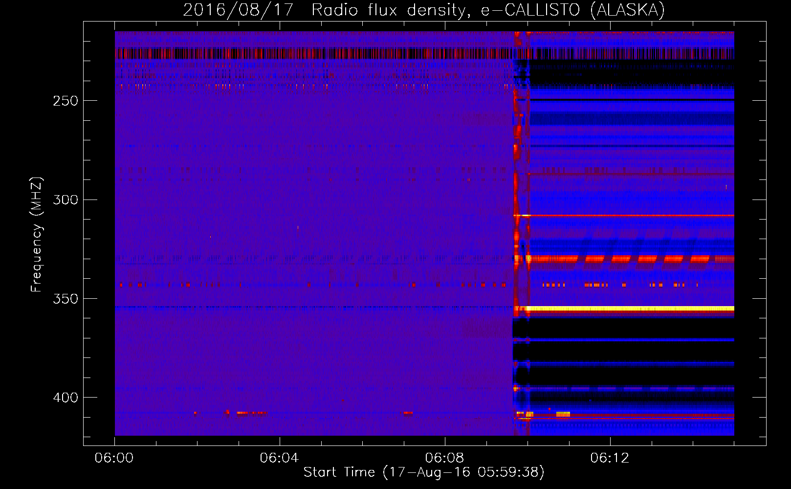Click the 06:12 time tick label

pyautogui.click(x=610, y=458)
